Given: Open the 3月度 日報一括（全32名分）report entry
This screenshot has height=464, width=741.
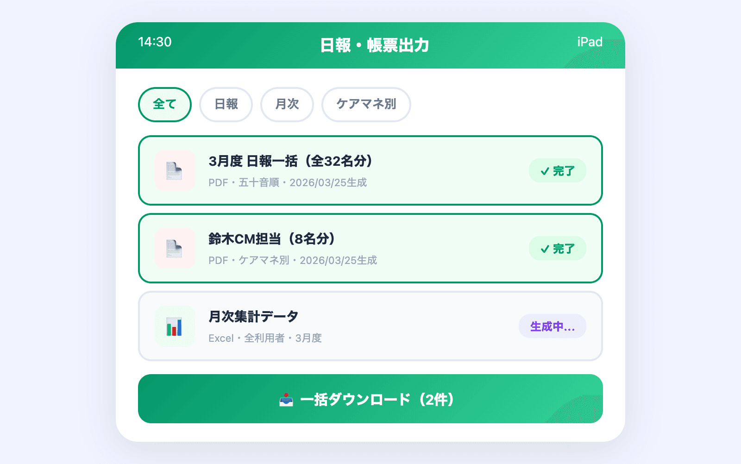Looking at the screenshot, I should pyautogui.click(x=370, y=170).
